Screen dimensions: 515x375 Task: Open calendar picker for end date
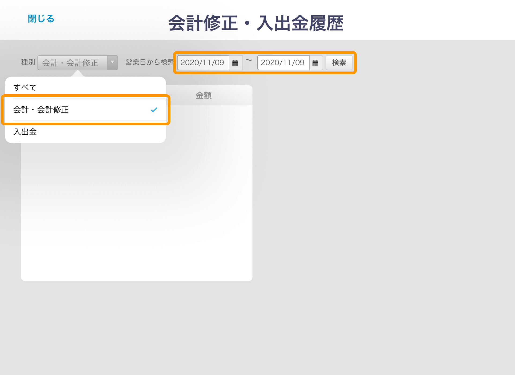(315, 63)
